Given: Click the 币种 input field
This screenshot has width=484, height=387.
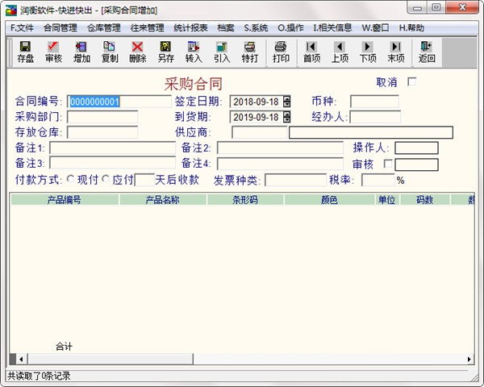Looking at the screenshot, I should point(375,102).
